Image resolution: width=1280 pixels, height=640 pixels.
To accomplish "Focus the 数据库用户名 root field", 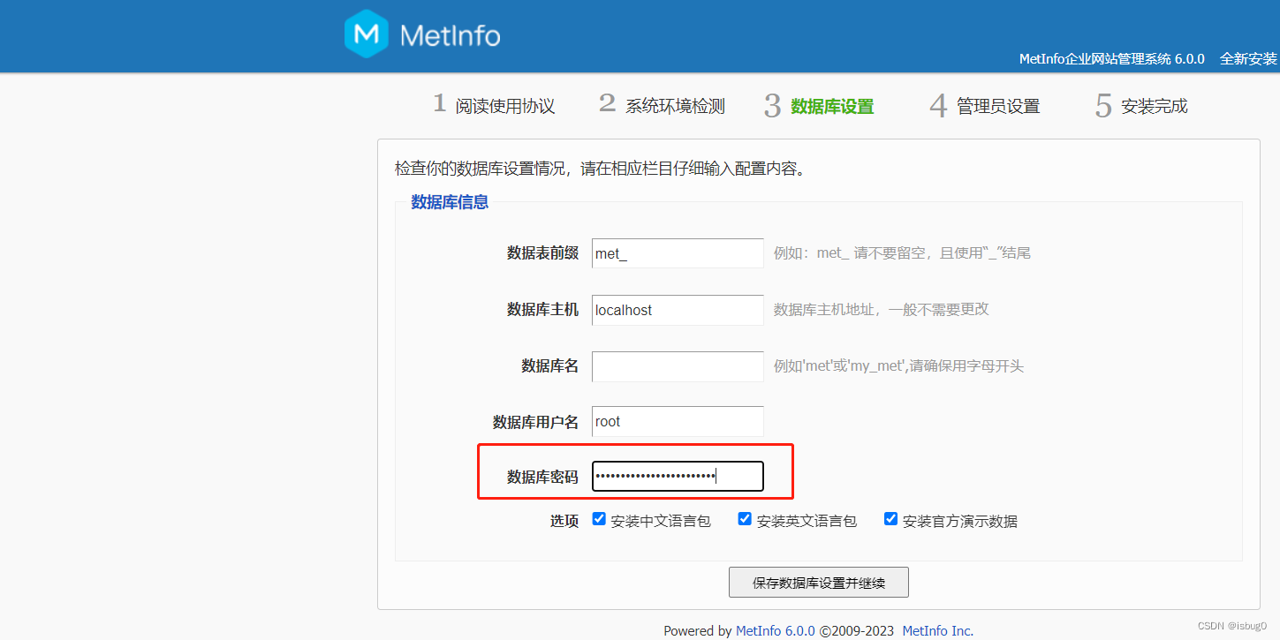I will (x=678, y=421).
